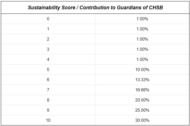
Task: Click the score cell containing 10
Action: [48, 120]
